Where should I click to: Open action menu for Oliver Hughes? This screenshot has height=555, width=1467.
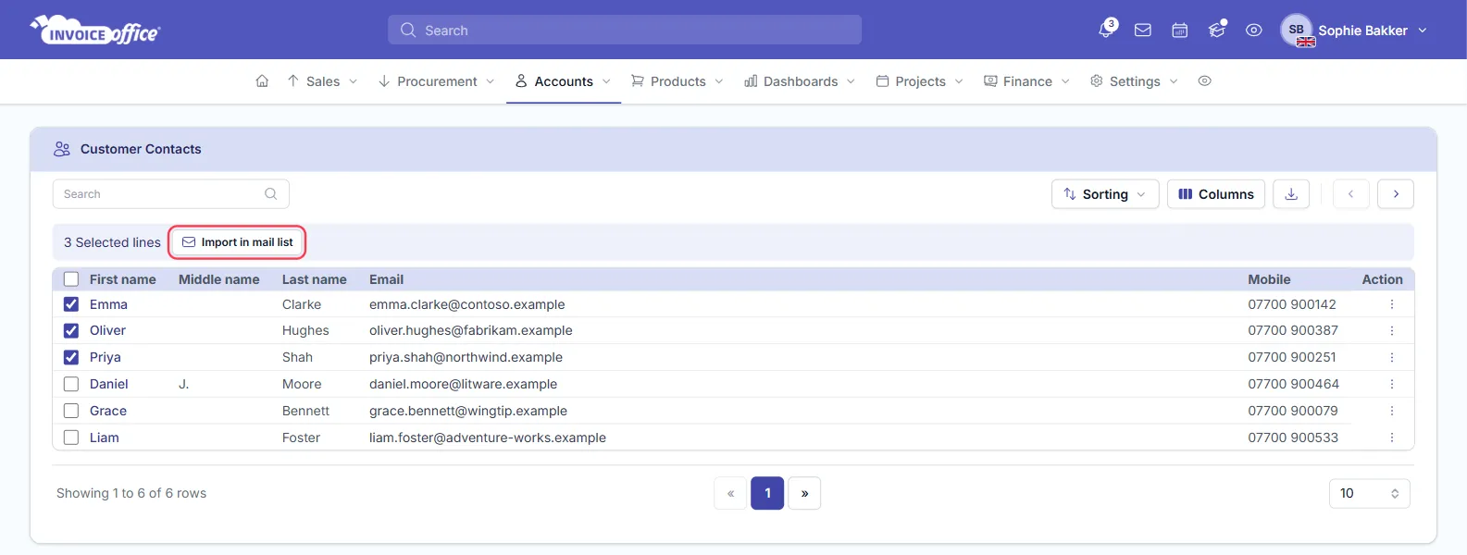[x=1391, y=330]
